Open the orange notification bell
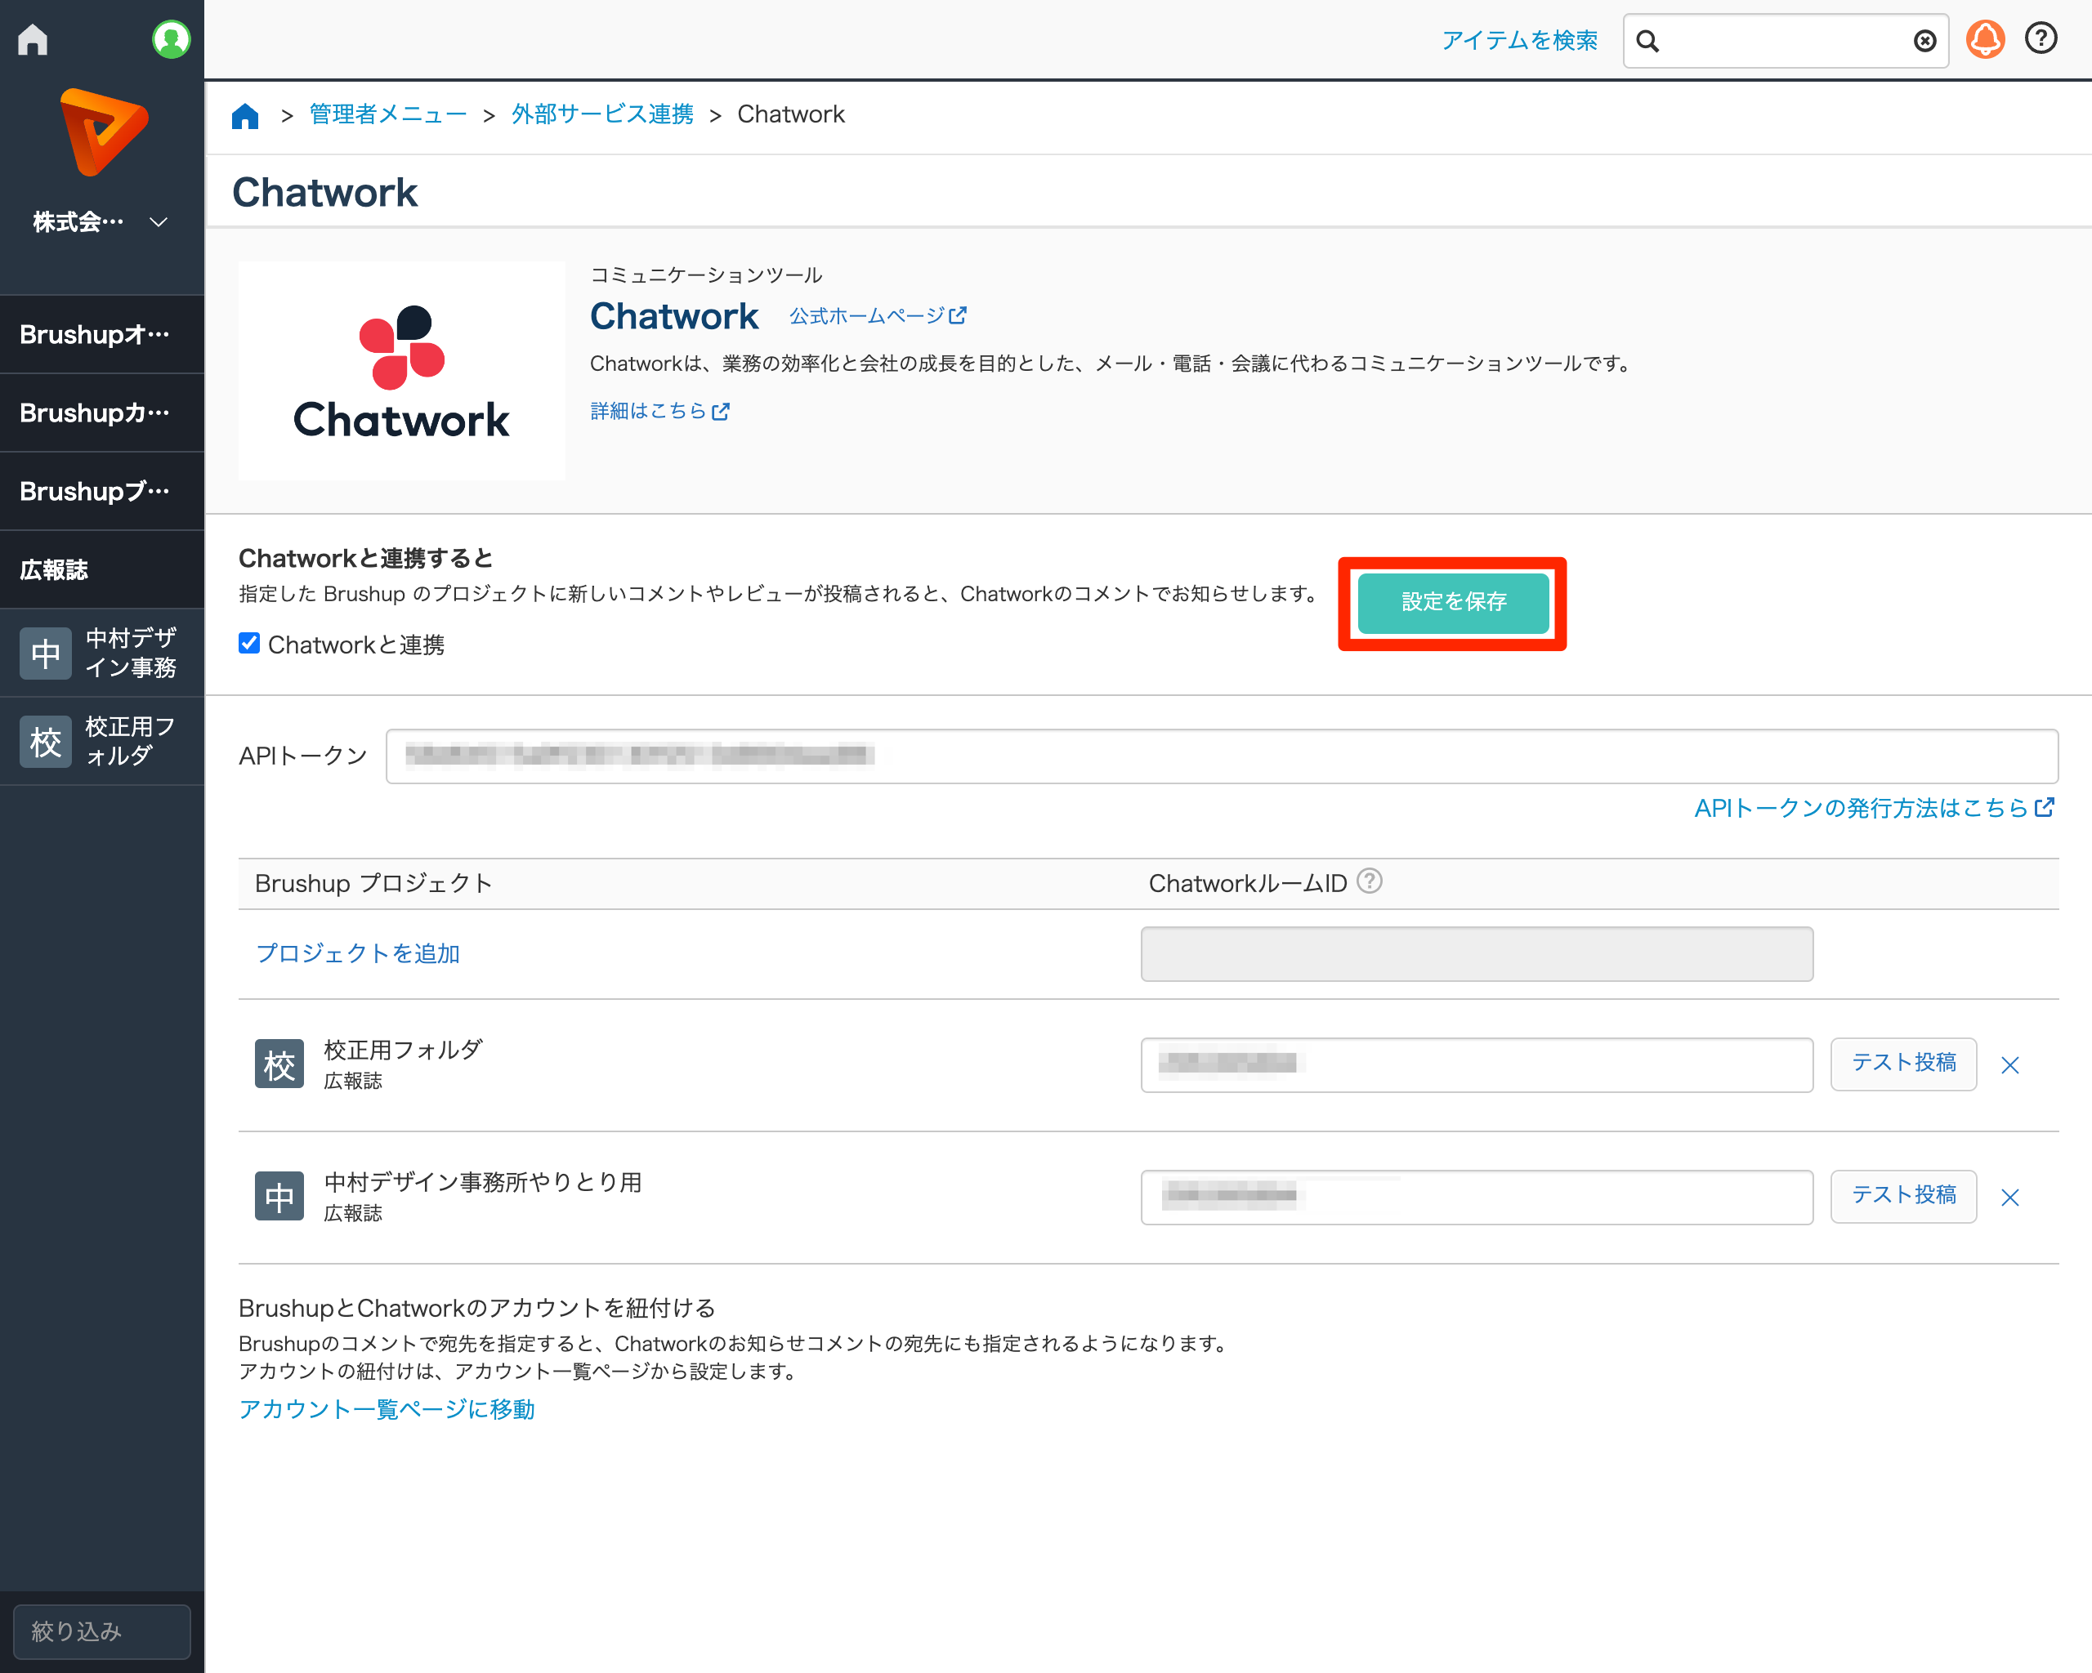Viewport: 2092px width, 1673px height. 1985,40
